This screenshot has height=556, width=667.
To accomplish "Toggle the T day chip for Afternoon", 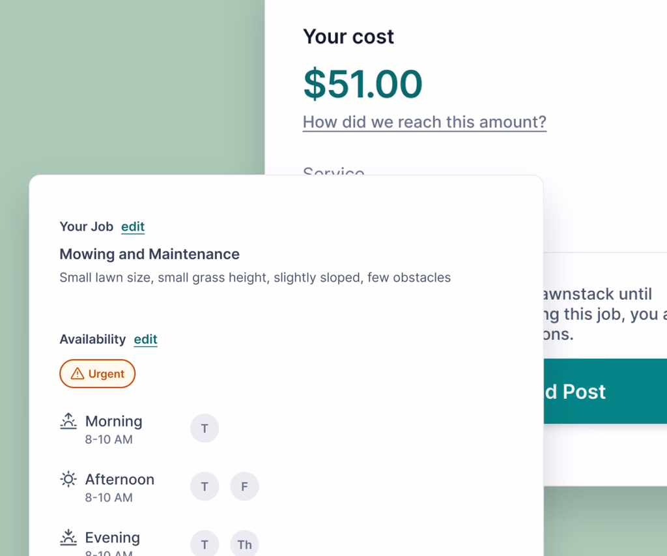I will [205, 487].
